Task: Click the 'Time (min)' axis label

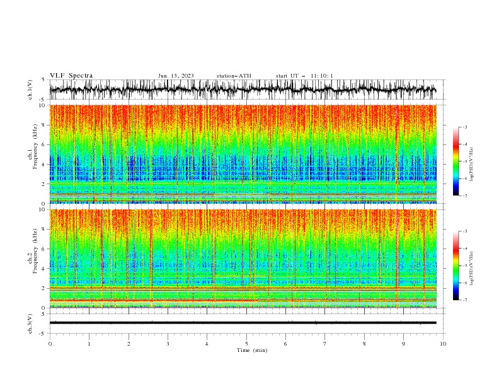Action: (x=252, y=350)
